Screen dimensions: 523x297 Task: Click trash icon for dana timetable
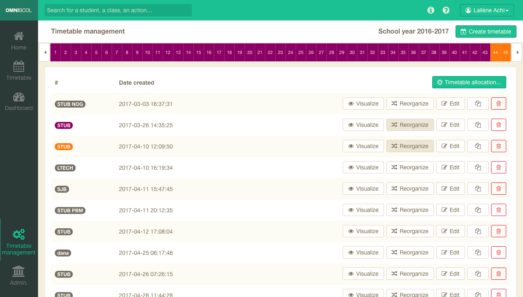[498, 252]
